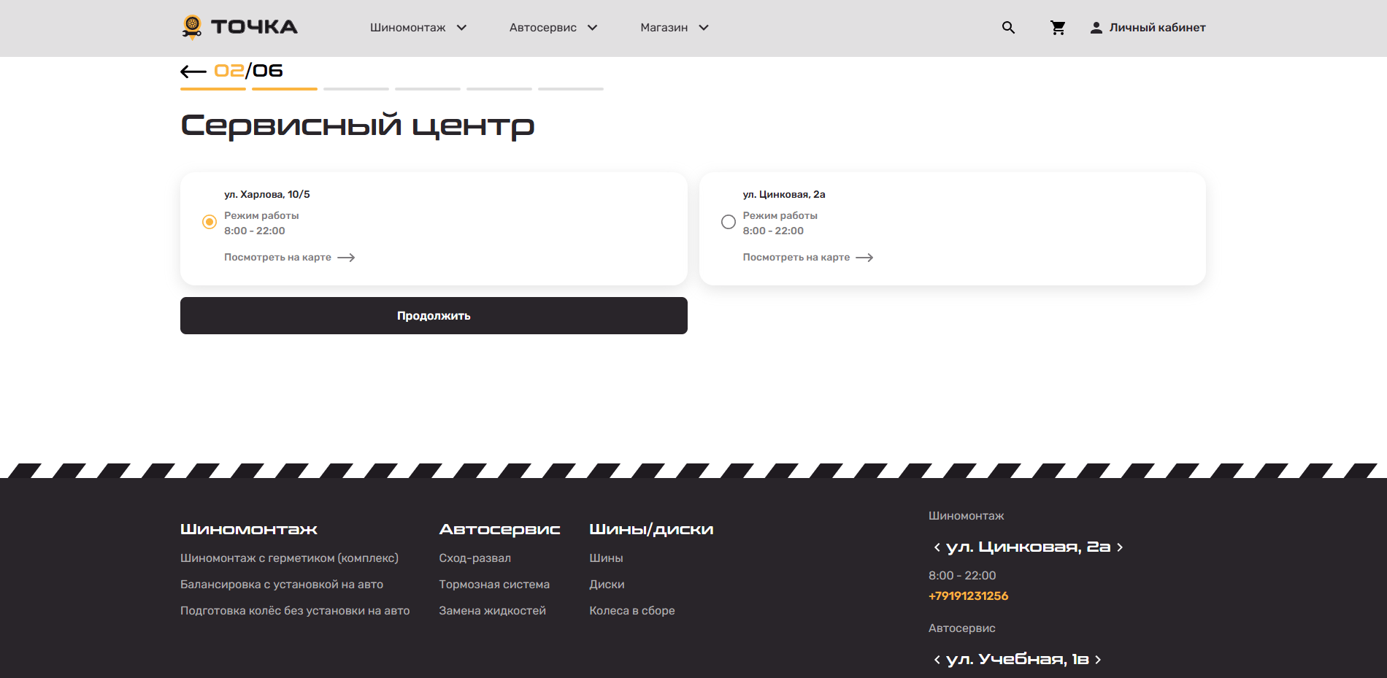Click the third progress step bar
The image size is (1387, 678).
pyautogui.click(x=356, y=89)
